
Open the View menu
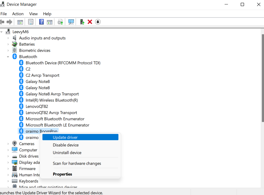point(33,14)
